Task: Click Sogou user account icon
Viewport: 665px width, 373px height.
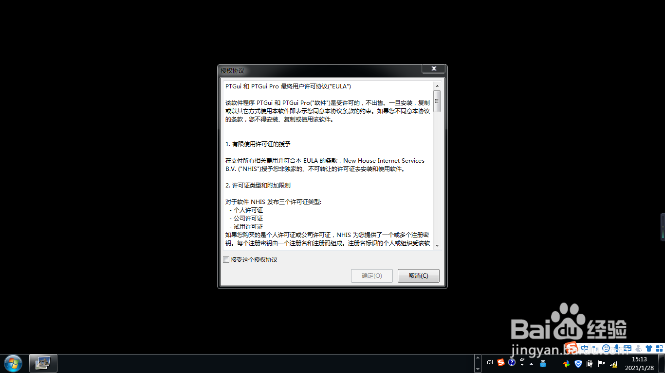Action: pos(638,348)
